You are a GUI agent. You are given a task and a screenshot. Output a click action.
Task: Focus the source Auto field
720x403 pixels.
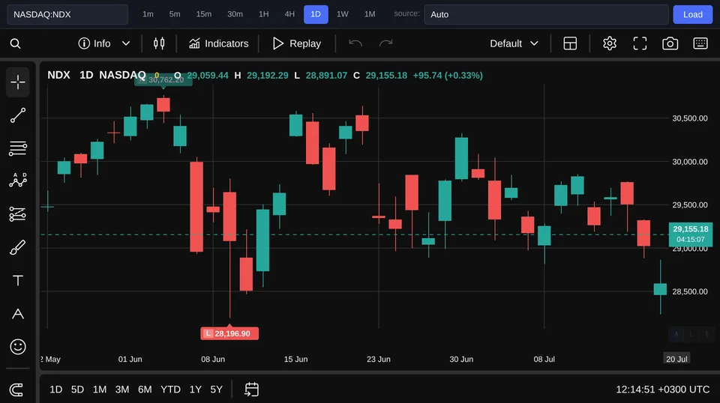[x=546, y=14]
